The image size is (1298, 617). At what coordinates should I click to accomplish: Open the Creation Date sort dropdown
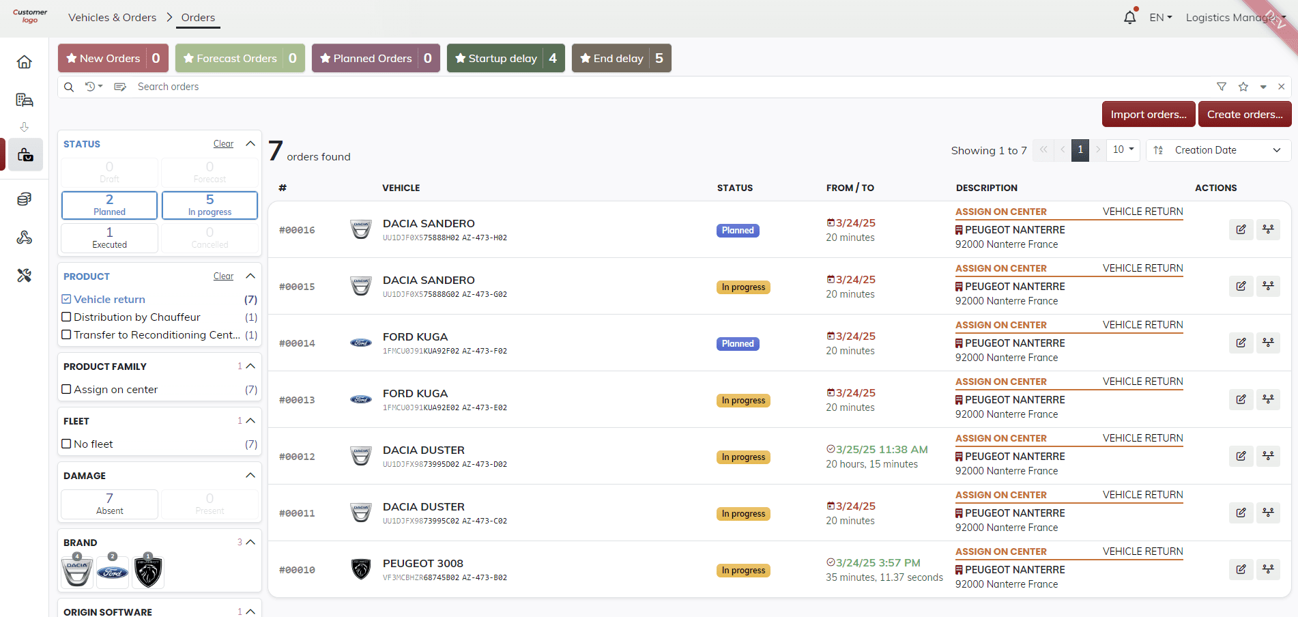click(x=1218, y=150)
